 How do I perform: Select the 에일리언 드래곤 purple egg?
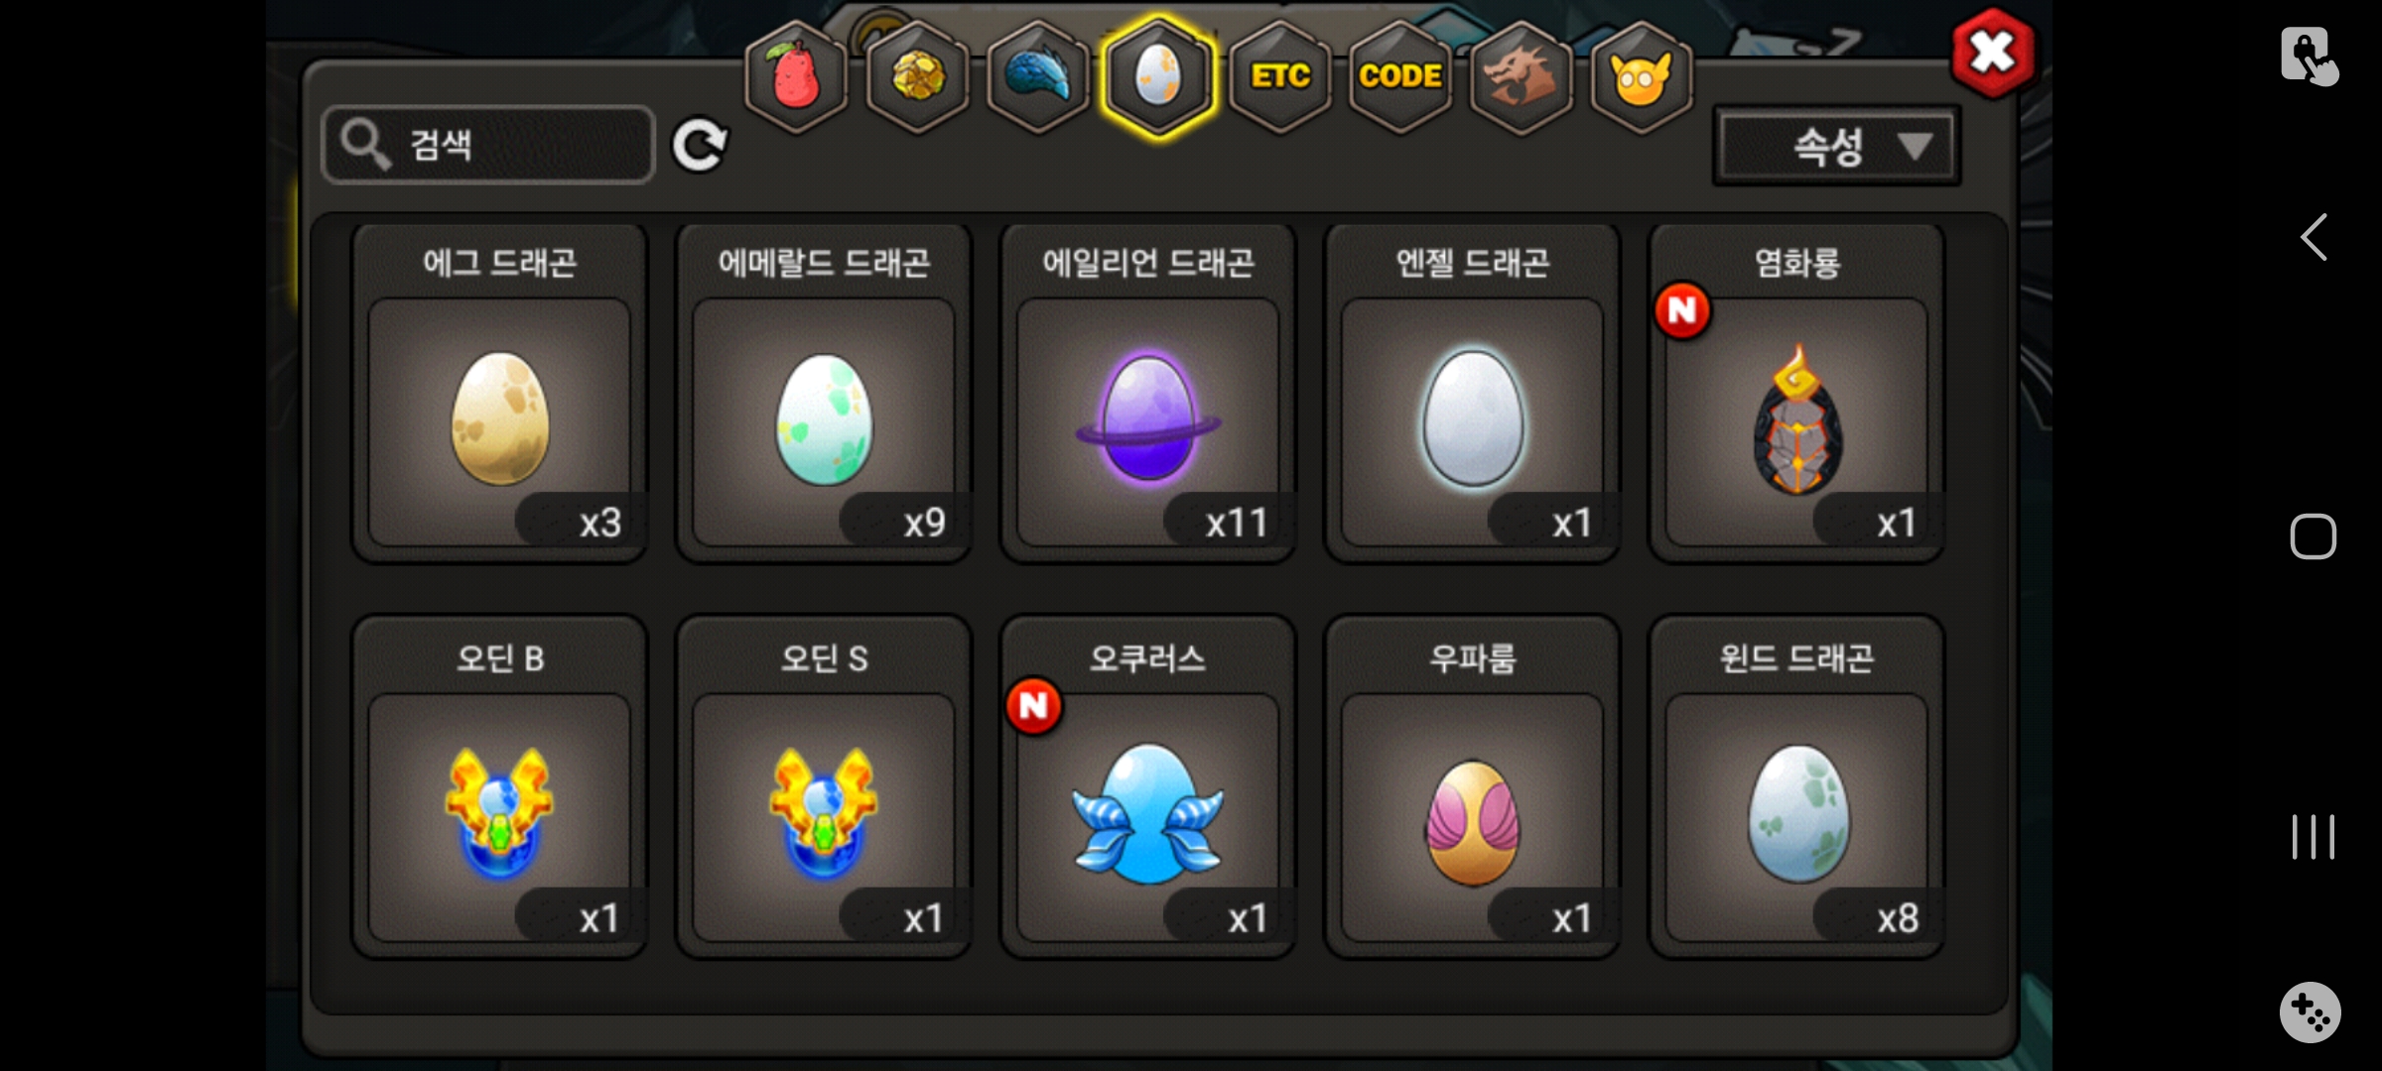(1148, 394)
